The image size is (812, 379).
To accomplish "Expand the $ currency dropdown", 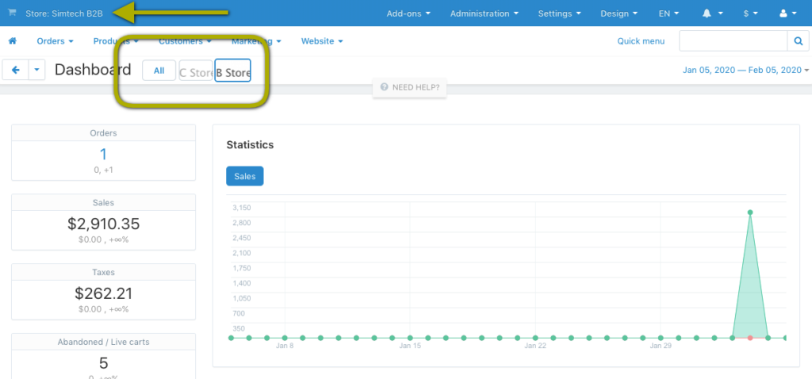I will [x=750, y=13].
